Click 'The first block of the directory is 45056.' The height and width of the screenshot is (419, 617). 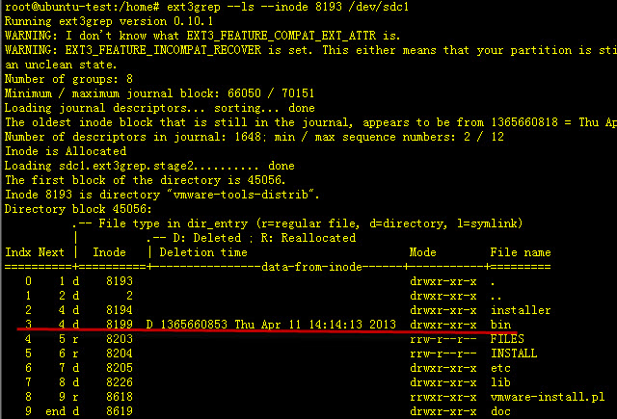[145, 180]
